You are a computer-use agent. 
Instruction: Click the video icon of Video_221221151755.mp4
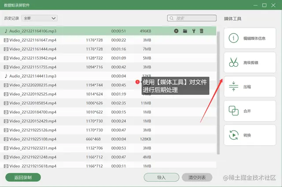pos(6,67)
